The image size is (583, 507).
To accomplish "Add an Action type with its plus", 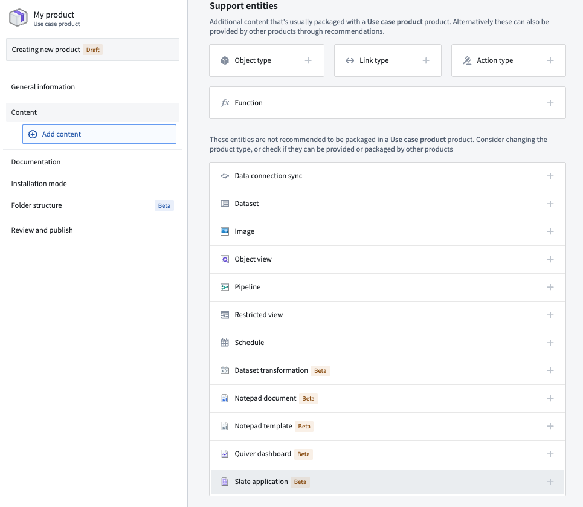I will pos(550,60).
